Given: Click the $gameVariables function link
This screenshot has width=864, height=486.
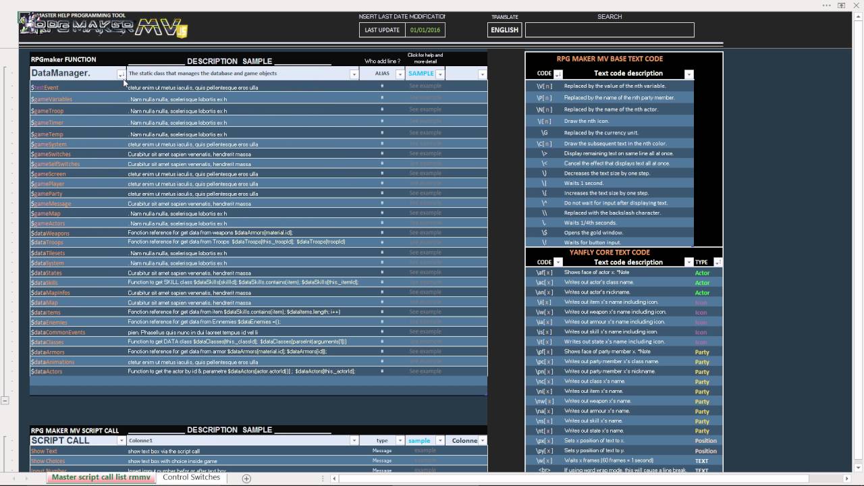Looking at the screenshot, I should [51, 99].
